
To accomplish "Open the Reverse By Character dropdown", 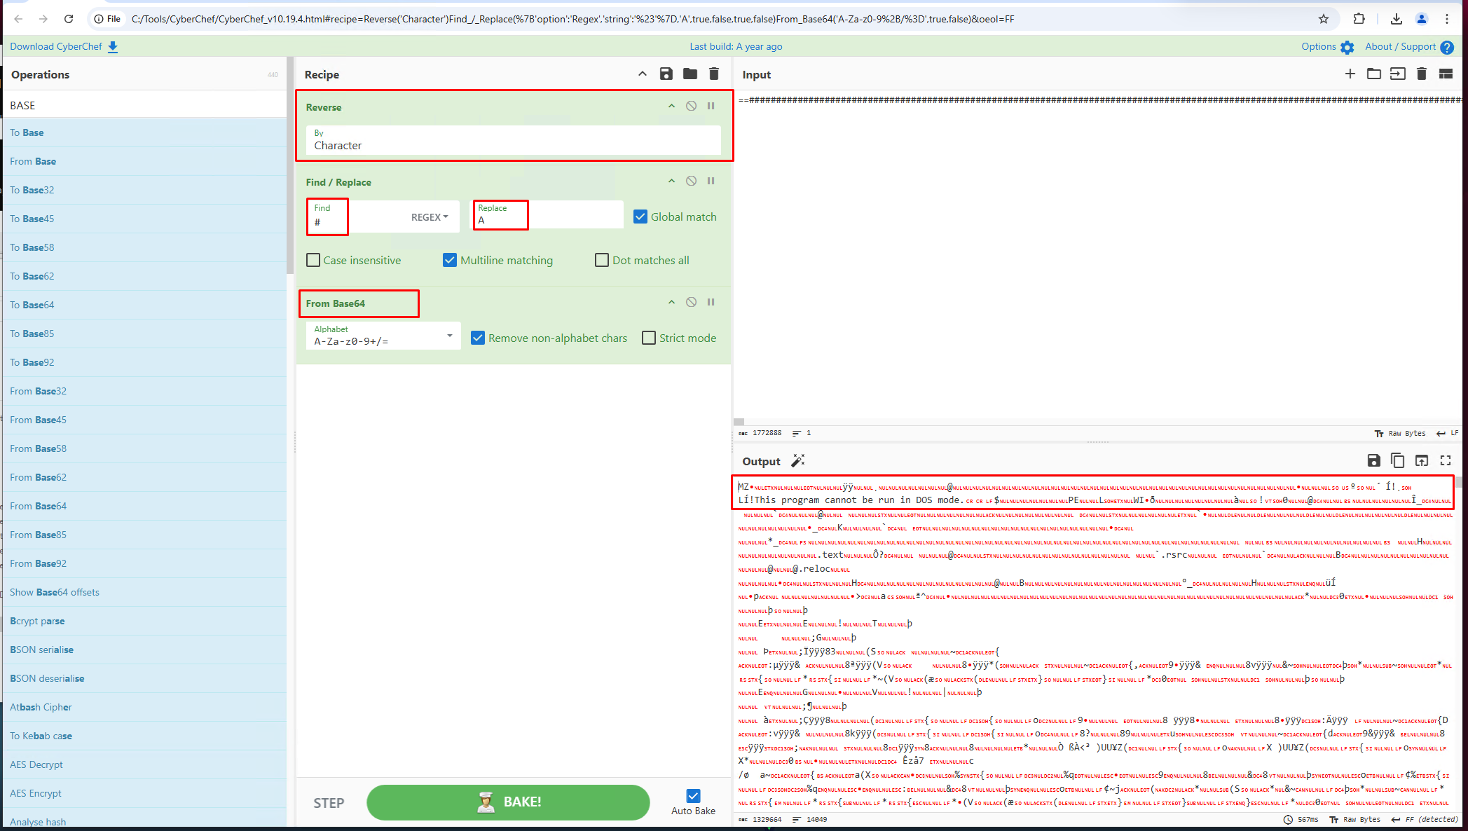I will coord(514,140).
